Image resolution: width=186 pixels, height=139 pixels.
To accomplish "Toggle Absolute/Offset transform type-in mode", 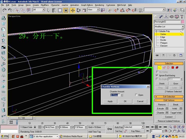I will tap(40, 127).
